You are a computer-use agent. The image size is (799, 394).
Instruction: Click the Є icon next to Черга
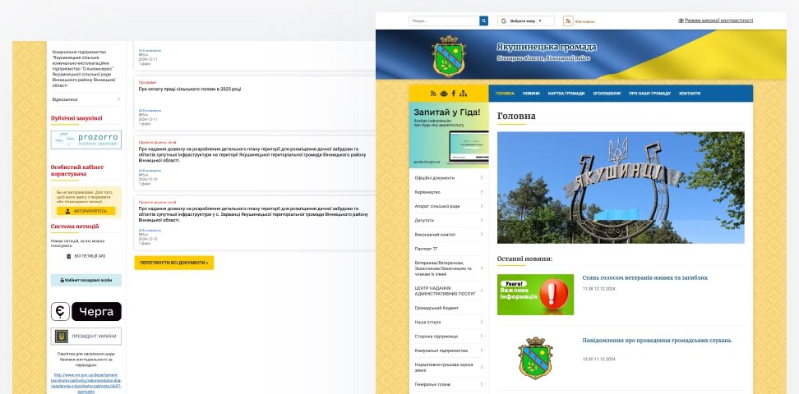[60, 312]
